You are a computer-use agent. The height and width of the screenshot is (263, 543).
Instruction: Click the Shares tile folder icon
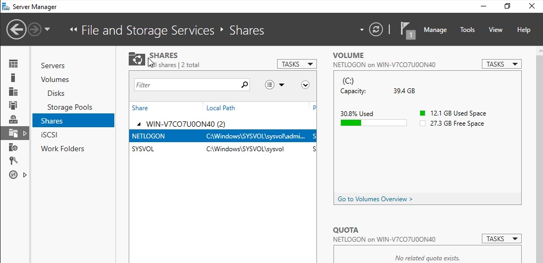137,59
